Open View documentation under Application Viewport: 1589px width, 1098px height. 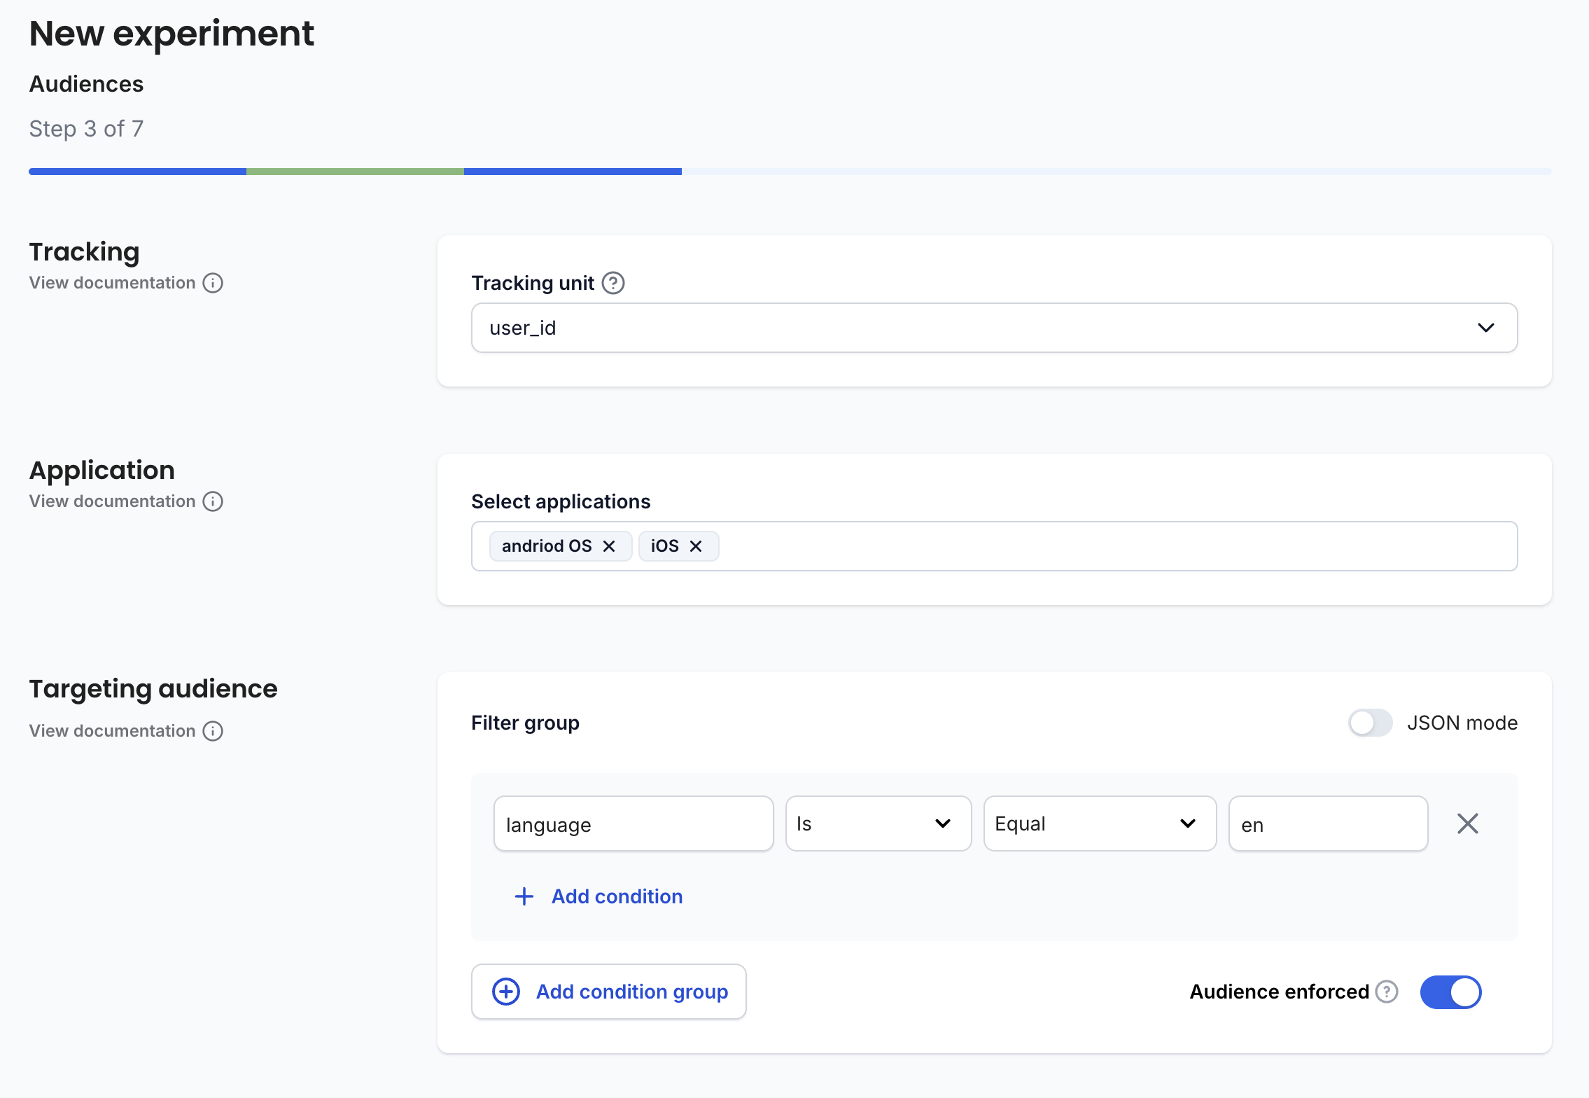pyautogui.click(x=112, y=501)
